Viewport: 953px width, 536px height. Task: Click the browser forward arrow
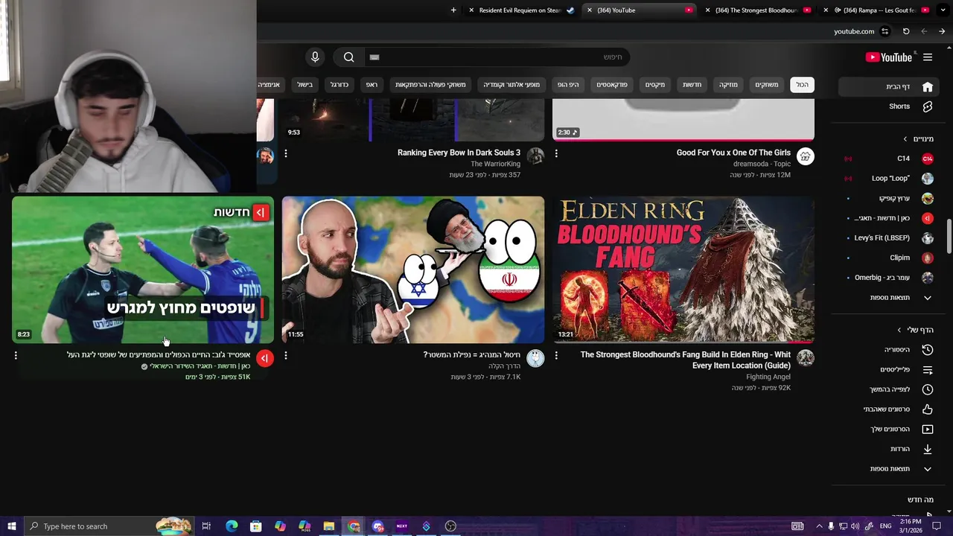pyautogui.click(x=942, y=31)
